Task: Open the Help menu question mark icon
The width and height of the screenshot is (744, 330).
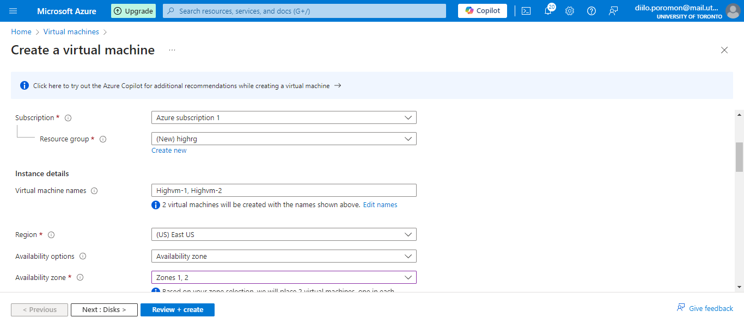Action: click(591, 10)
